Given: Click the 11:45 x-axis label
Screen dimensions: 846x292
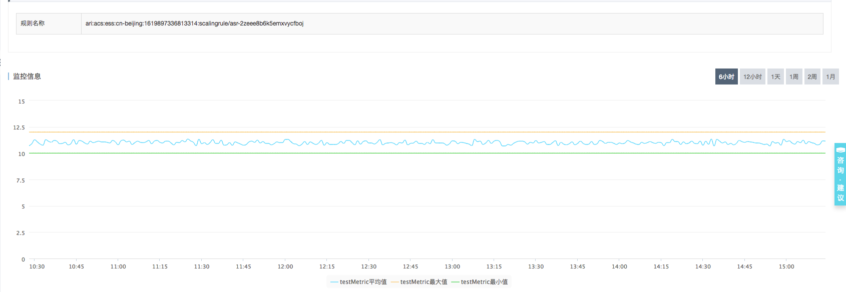Looking at the screenshot, I should click(243, 266).
